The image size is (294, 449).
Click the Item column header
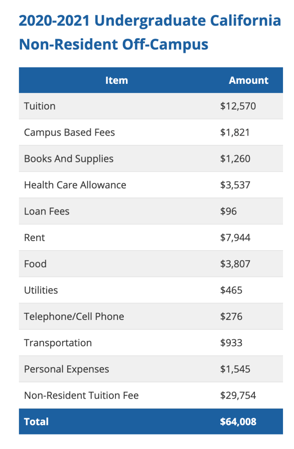[116, 80]
